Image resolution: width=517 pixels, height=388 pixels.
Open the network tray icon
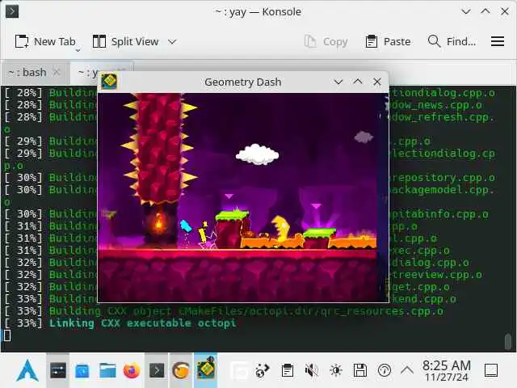coord(263,370)
